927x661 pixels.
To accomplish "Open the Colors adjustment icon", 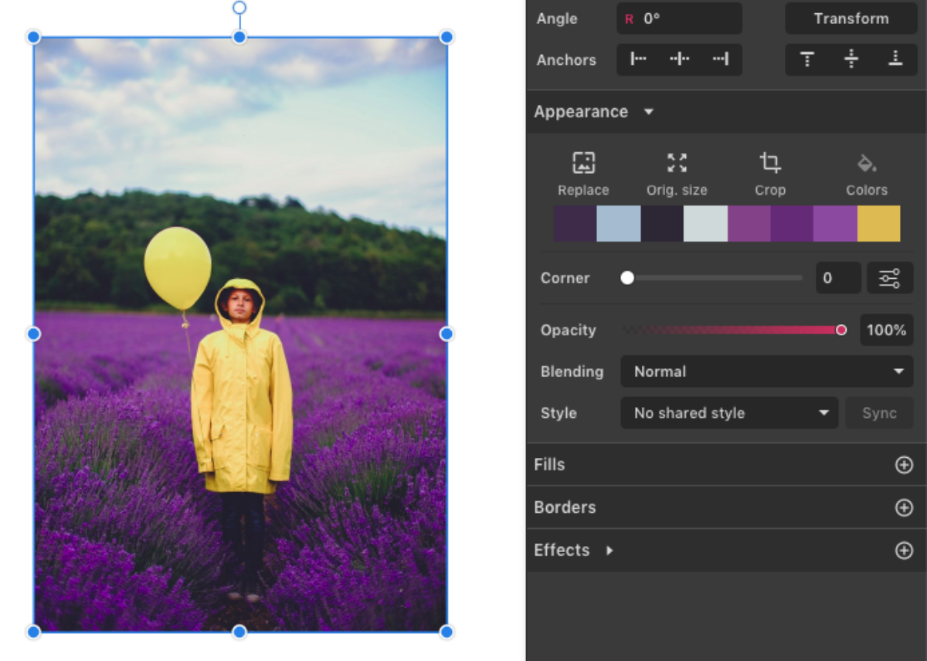I will 866,163.
